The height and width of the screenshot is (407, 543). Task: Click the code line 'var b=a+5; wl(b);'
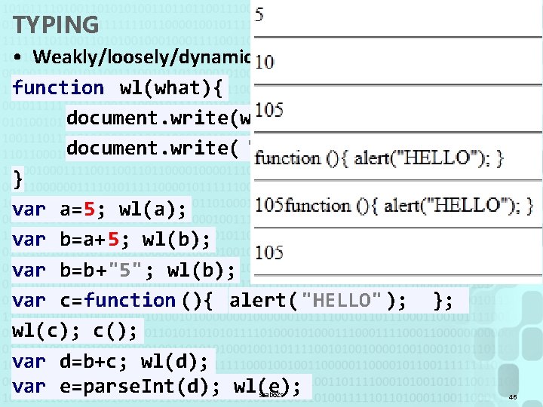pos(111,240)
